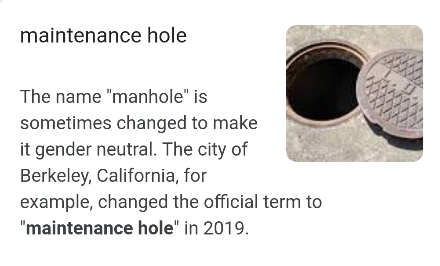Click the "maintenance hole" heading
This screenshot has height=266, width=440.
coord(103,35)
